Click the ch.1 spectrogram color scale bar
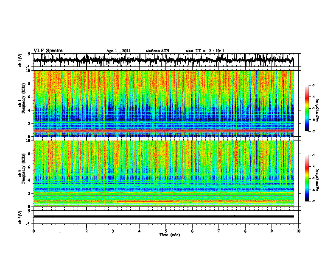The width and height of the screenshot is (336, 259). click(307, 108)
